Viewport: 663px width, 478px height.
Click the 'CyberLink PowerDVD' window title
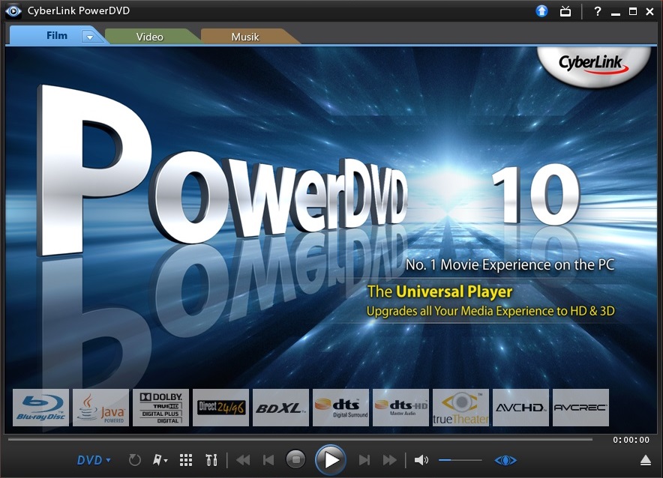78,11
